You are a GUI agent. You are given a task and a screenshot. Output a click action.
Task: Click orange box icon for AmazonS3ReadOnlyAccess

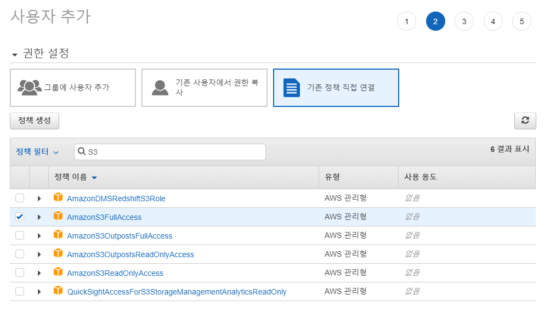58,272
